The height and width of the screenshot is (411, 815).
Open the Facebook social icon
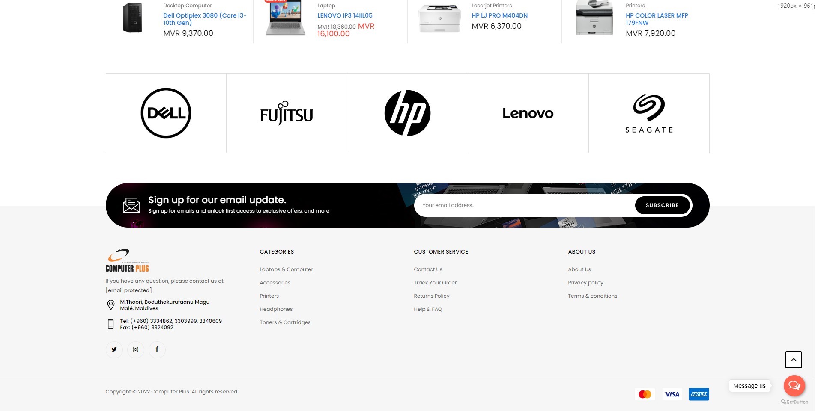click(x=157, y=349)
